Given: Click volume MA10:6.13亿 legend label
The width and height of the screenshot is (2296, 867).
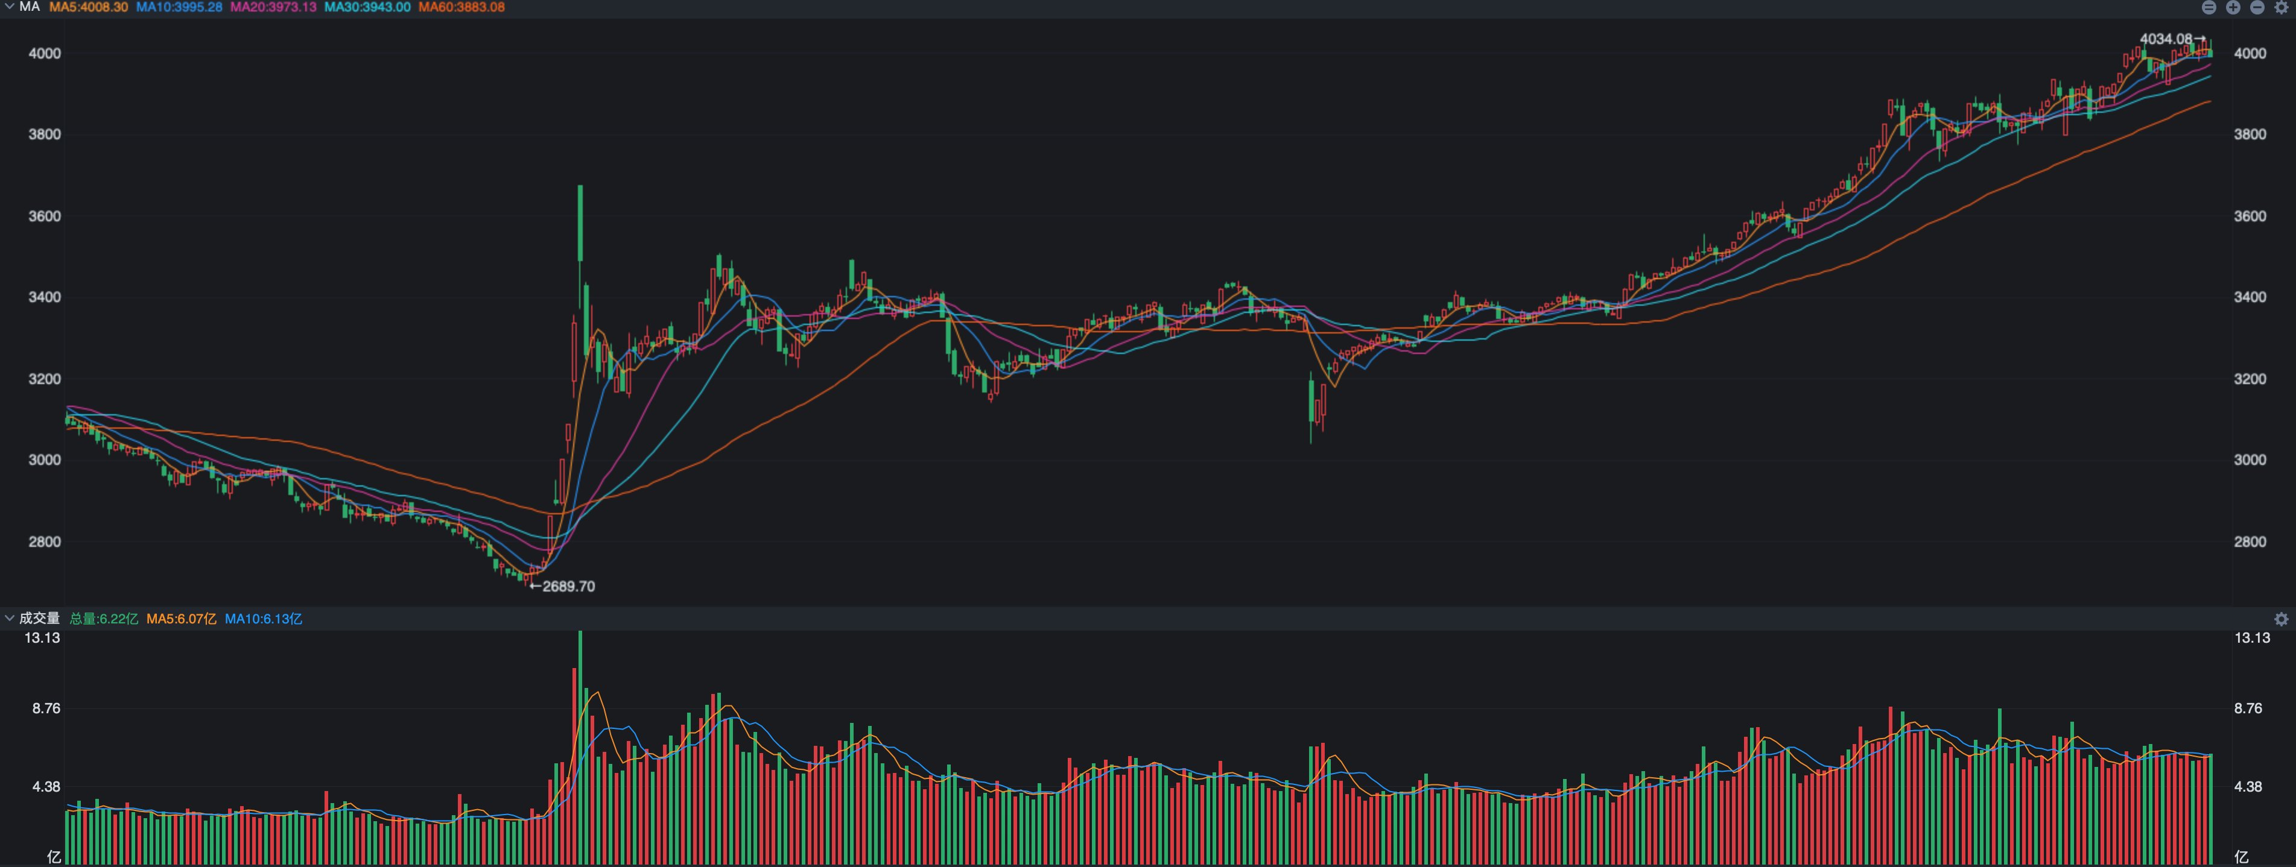Looking at the screenshot, I should [x=263, y=619].
